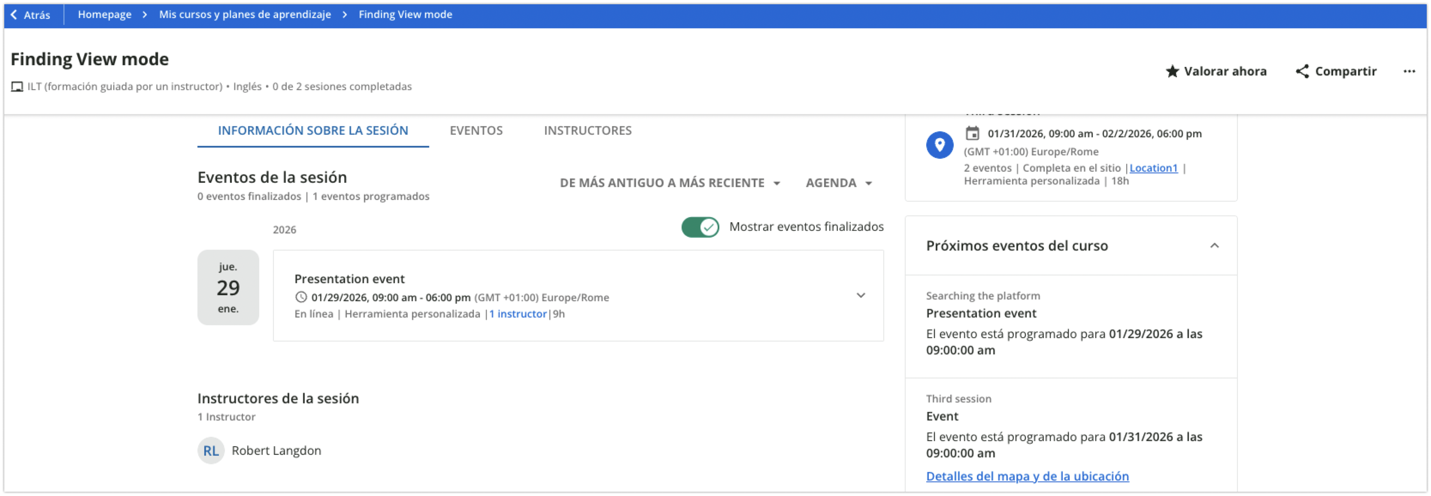The image size is (1431, 496).
Task: Toggle off Mostrar eventos finalizados switch
Action: point(700,227)
